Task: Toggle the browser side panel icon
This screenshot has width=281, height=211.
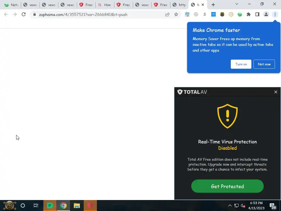Action: click(x=257, y=14)
